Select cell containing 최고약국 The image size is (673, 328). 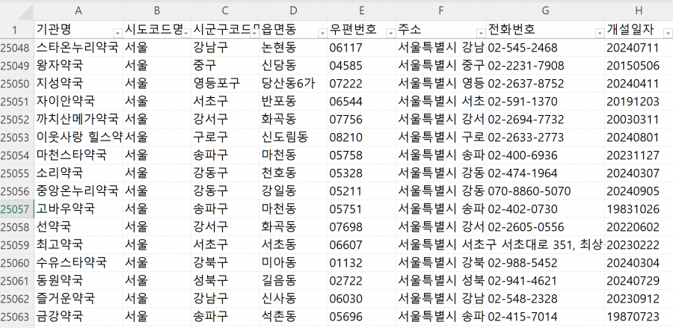pos(78,244)
